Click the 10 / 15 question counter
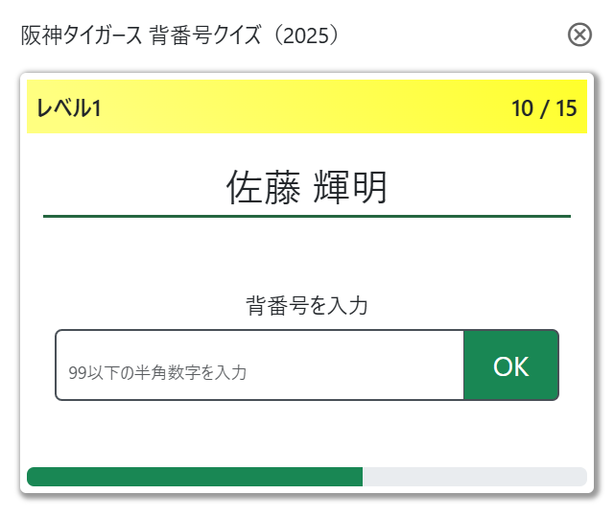The height and width of the screenshot is (518, 614). 544,108
